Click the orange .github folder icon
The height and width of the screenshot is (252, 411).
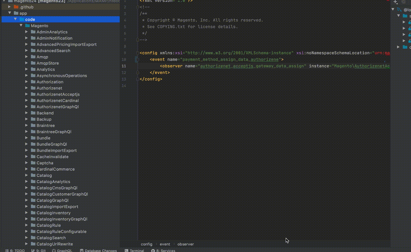(16, 7)
